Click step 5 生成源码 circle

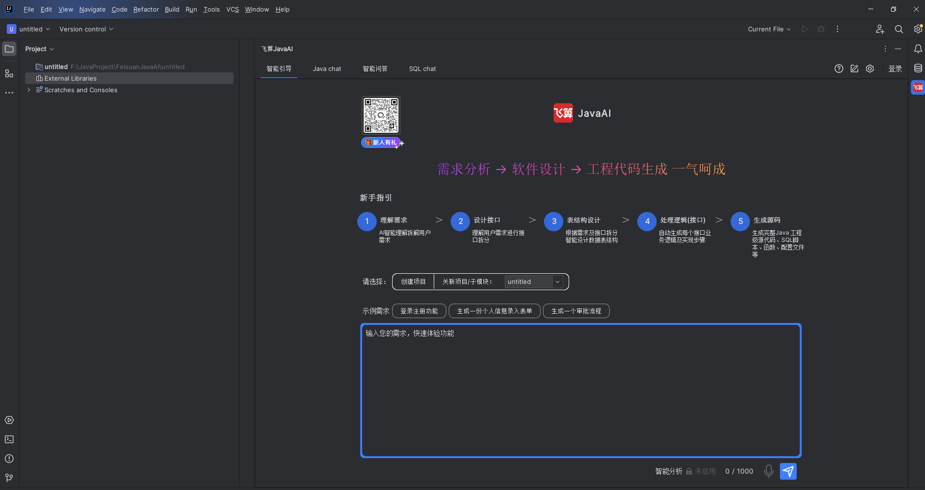click(x=740, y=222)
